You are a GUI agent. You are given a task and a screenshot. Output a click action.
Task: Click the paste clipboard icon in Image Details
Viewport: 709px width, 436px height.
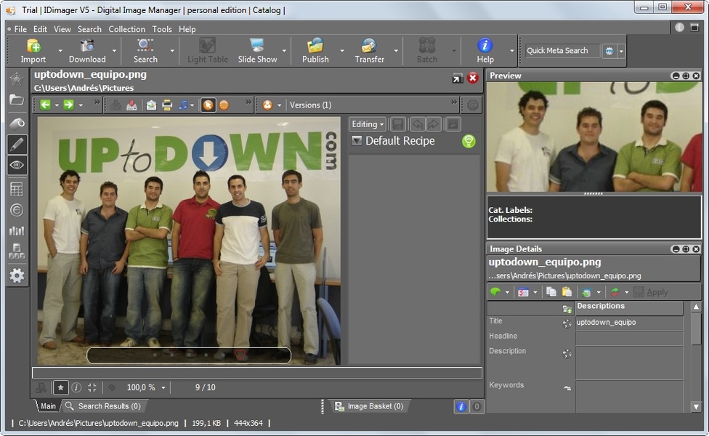(x=567, y=292)
